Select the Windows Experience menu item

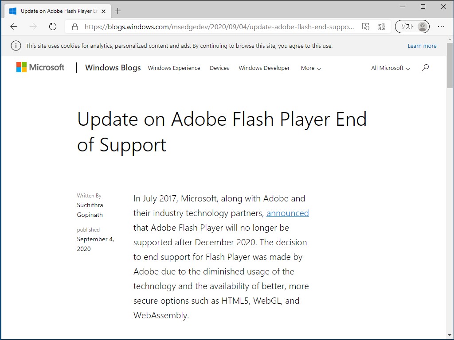[x=174, y=68]
